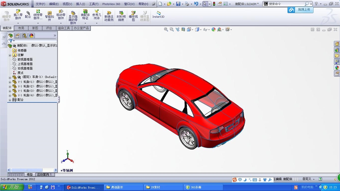Image resolution: width=340 pixels, height=191 pixels.
Task: Select 原点 (Origin) in feature tree
Action: (x=21, y=73)
